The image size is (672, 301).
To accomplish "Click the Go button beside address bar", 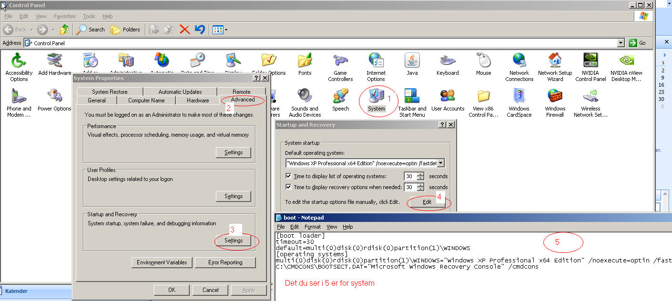I will tap(637, 43).
